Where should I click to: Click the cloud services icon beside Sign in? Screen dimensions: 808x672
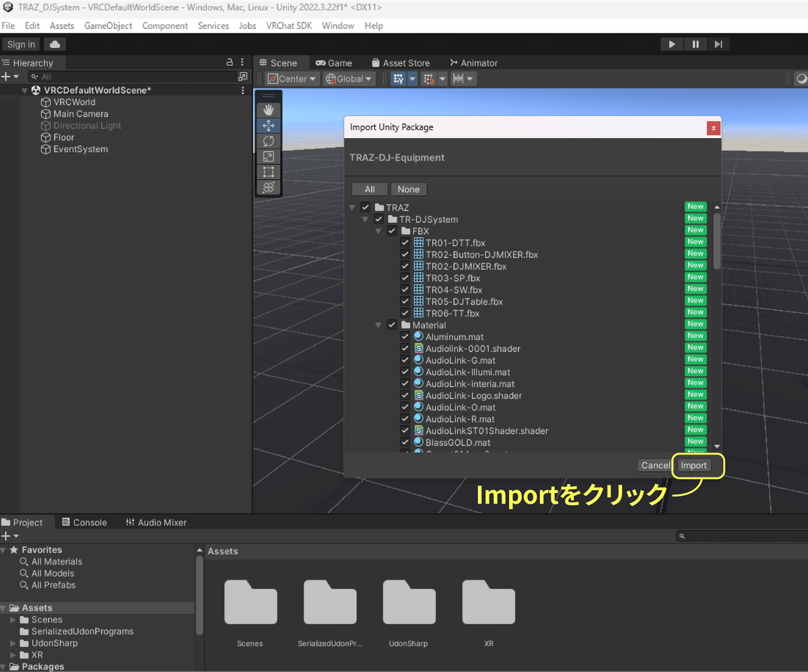point(54,44)
